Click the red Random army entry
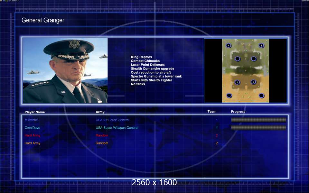309x193 pixels. [102, 135]
